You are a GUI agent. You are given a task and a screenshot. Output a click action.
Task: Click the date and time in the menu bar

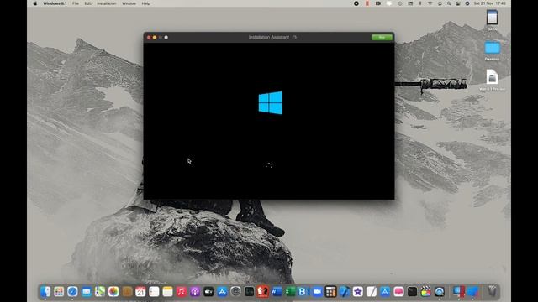[489, 3]
